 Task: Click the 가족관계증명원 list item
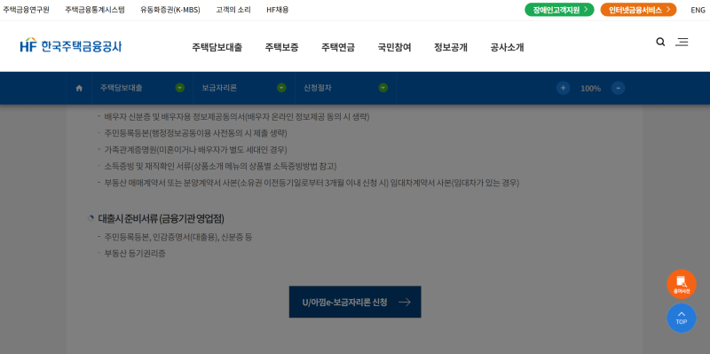195,149
